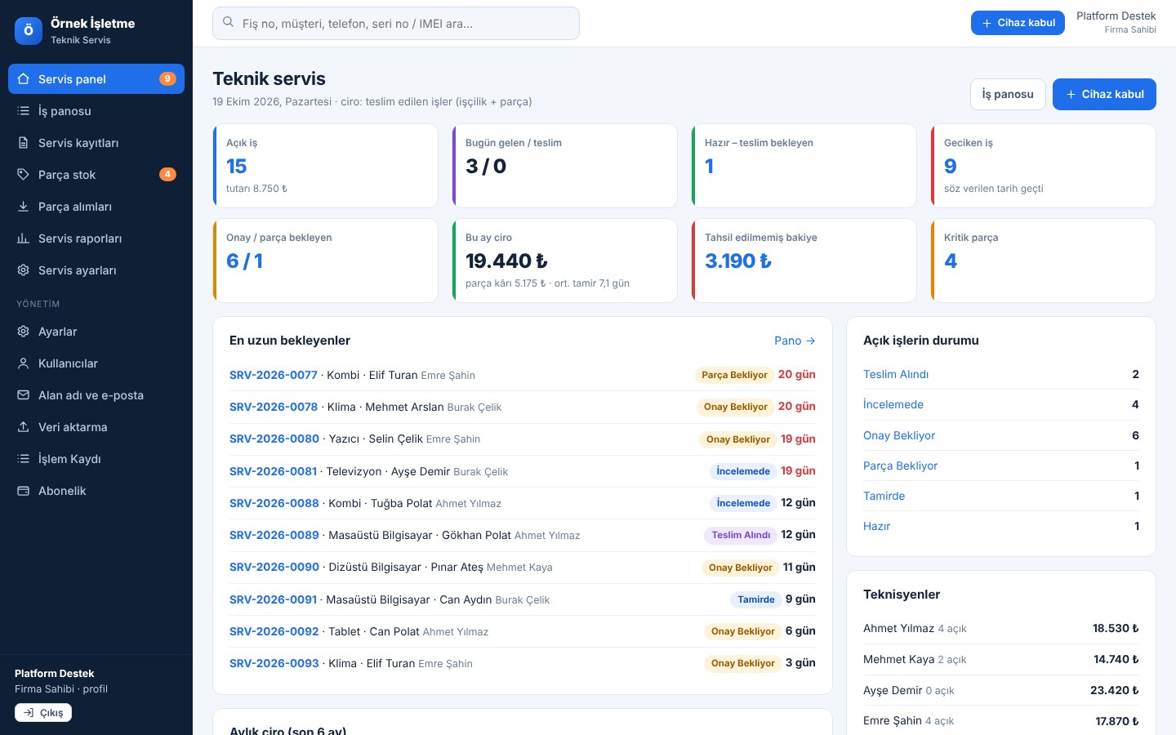Go to Servis kayıtları menu item
This screenshot has height=735, width=1176.
pyautogui.click(x=96, y=143)
